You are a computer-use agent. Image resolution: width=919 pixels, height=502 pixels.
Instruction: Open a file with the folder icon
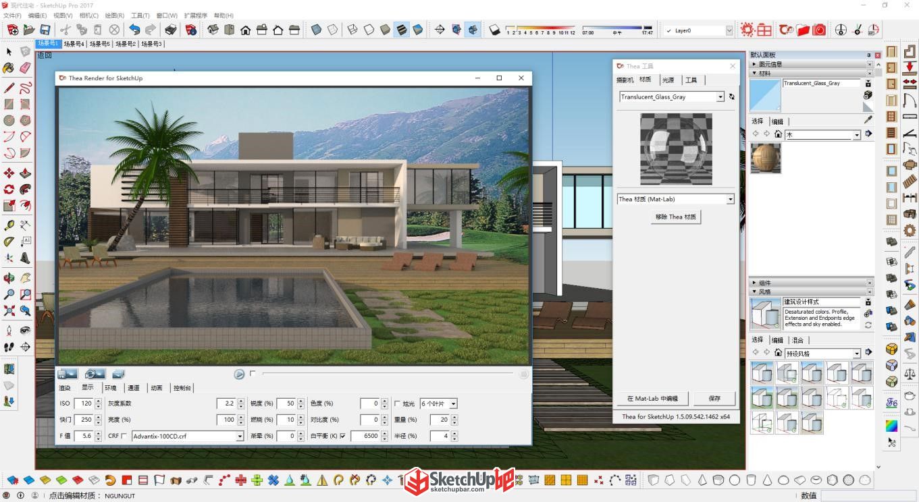point(29,30)
